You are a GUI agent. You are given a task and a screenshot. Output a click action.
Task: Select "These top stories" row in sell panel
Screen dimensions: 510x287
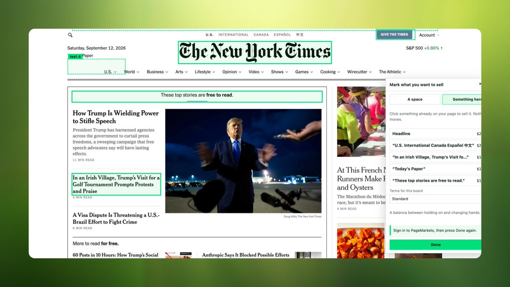pyautogui.click(x=435, y=180)
